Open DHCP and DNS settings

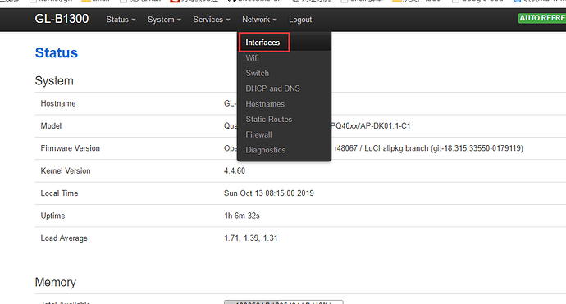point(272,88)
